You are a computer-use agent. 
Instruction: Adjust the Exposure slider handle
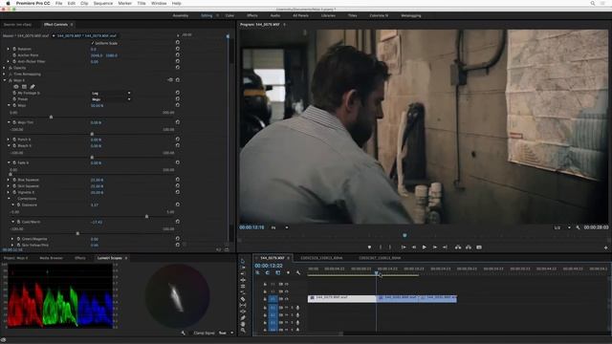click(146, 216)
